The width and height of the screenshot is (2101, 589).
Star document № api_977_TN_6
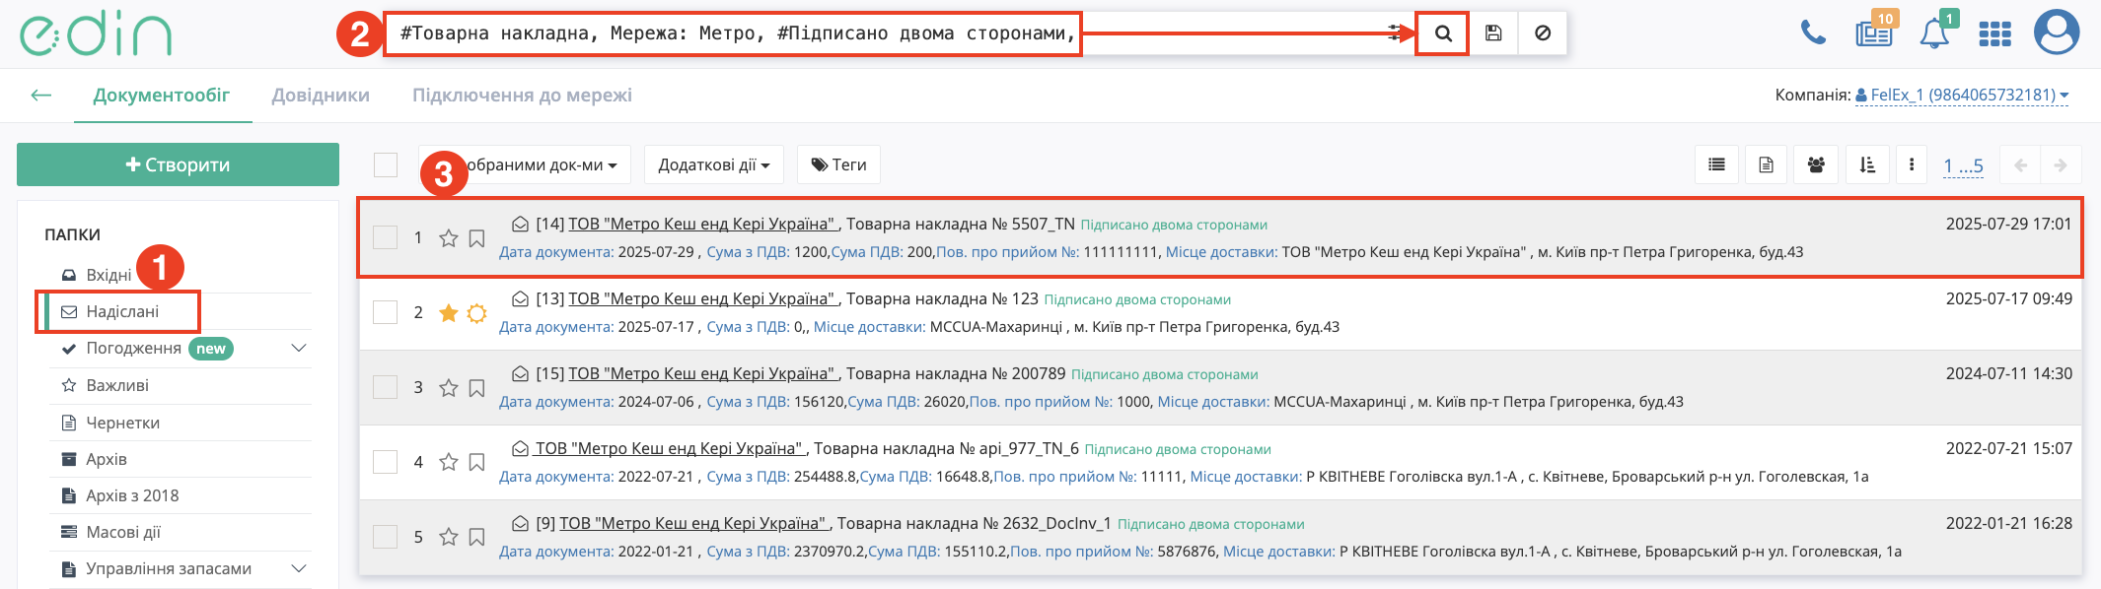(449, 462)
